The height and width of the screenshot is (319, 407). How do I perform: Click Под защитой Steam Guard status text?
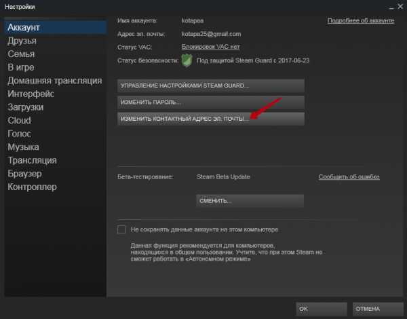(x=253, y=60)
